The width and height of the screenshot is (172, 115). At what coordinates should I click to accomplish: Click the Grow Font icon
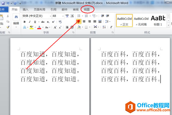pyautogui.click(x=55, y=27)
